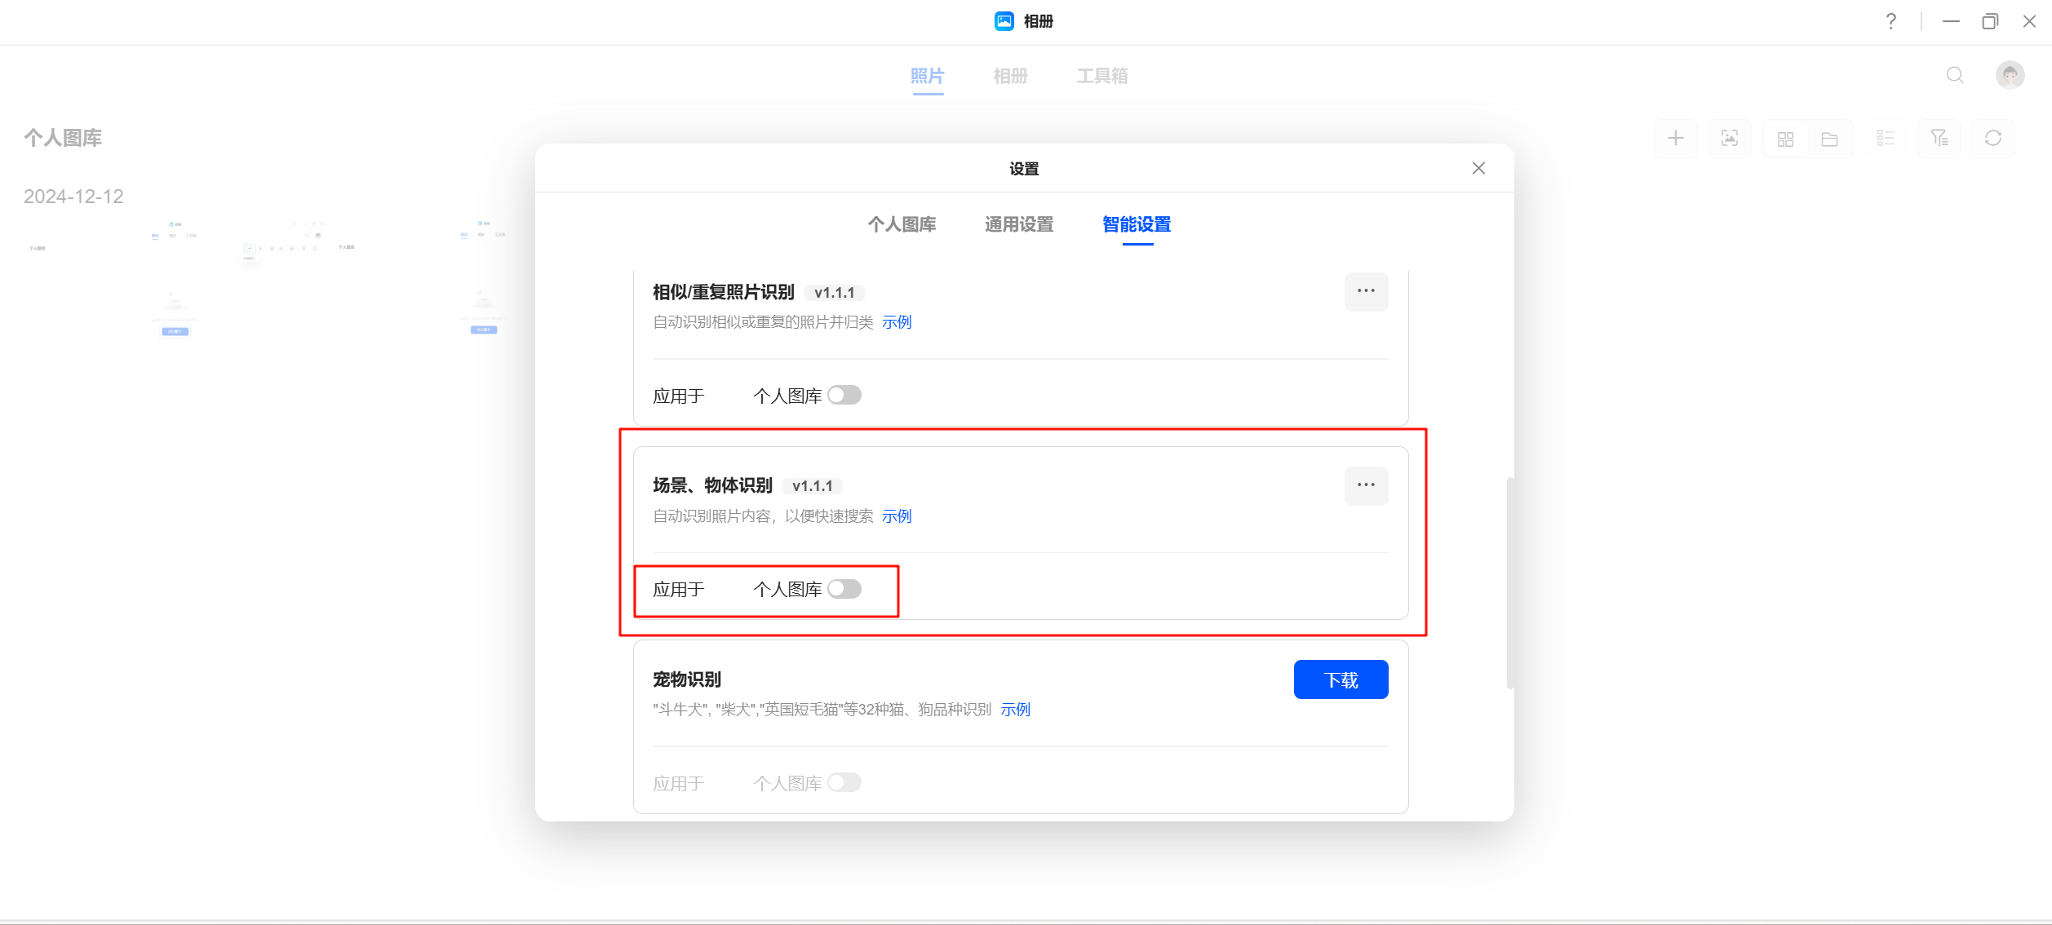Click the v1.1.1 badge beside 场景、物体识别
The width and height of the screenshot is (2052, 925).
pos(813,486)
